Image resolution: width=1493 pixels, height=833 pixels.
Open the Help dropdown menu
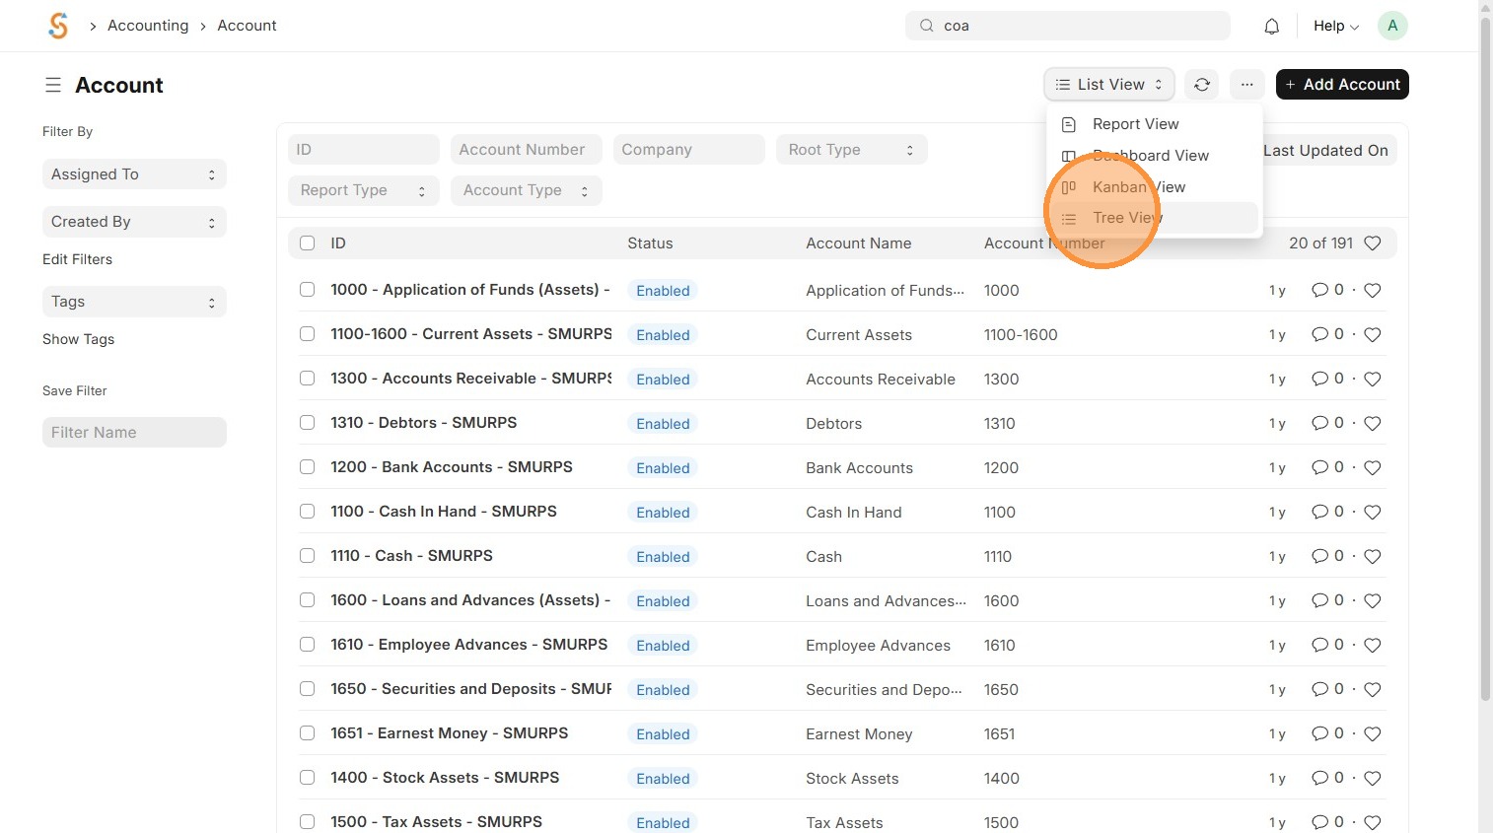coord(1335,27)
